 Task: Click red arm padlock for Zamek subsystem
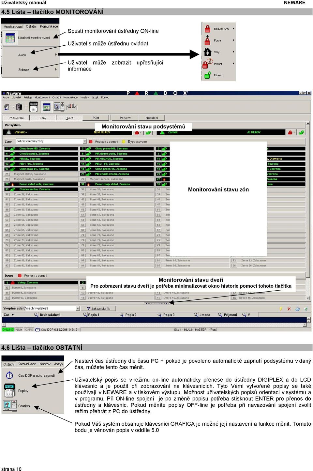(290, 132)
